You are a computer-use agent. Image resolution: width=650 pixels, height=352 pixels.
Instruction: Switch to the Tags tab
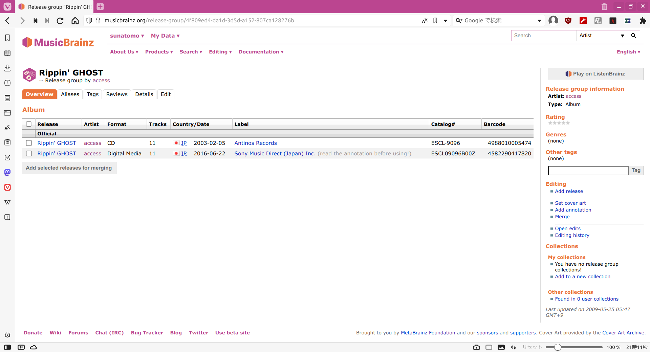[x=92, y=94]
